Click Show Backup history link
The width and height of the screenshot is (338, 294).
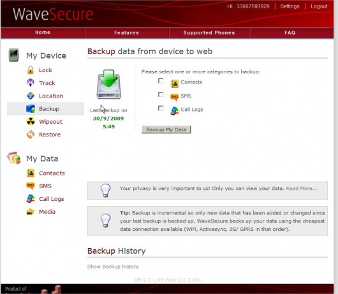pyautogui.click(x=113, y=267)
